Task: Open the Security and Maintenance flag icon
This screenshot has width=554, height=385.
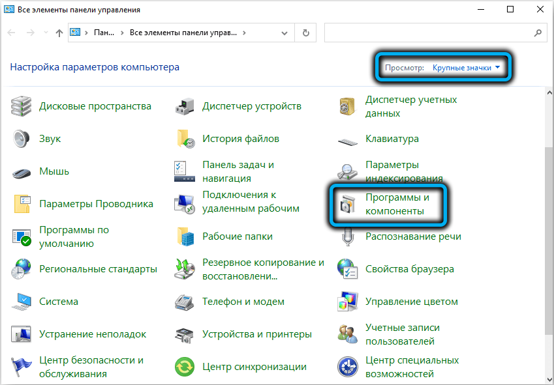Action: (21, 367)
